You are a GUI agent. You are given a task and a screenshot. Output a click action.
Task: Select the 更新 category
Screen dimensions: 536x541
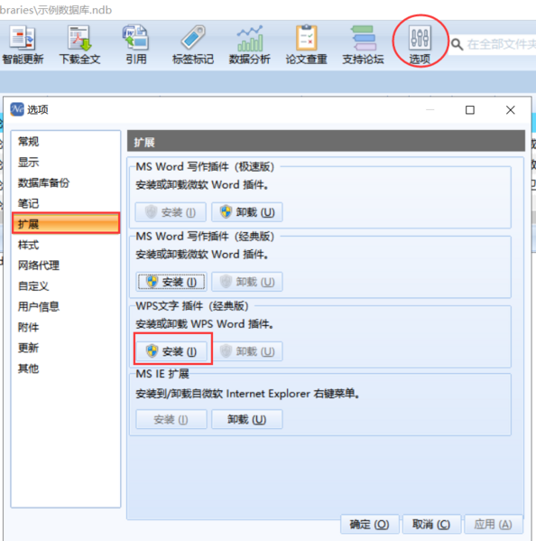click(x=66, y=348)
